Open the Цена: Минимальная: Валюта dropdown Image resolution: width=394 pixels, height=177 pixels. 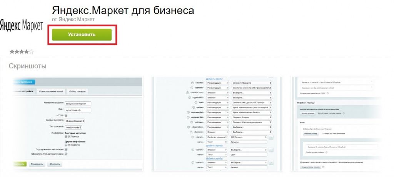[x=251, y=112]
